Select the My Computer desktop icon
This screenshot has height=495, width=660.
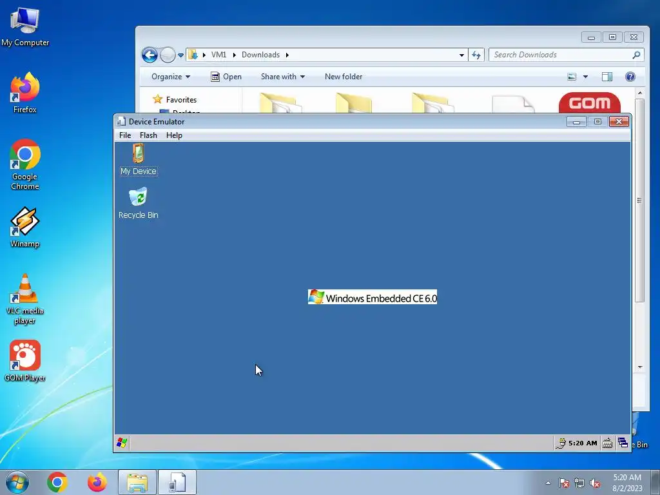tap(25, 26)
